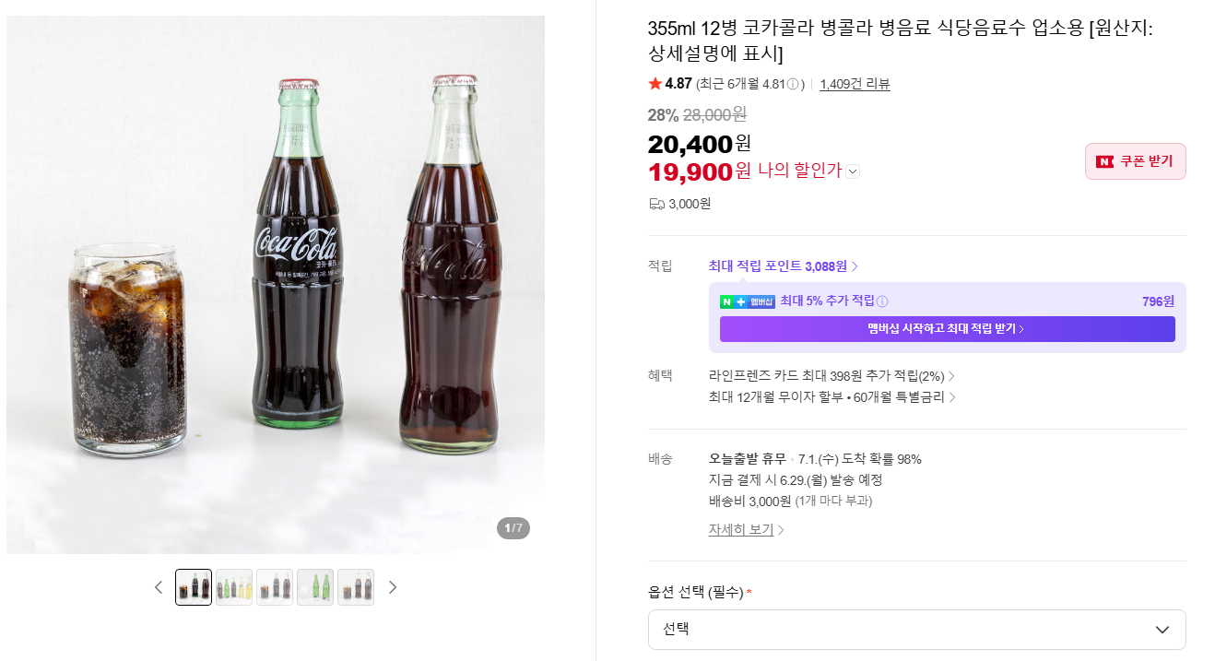Show previous thumbnails with the left arrow
1215x661 pixels.
coord(159,587)
